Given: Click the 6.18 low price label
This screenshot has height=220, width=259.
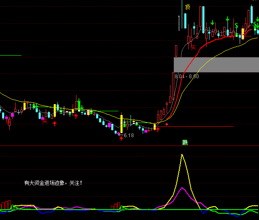Looking at the screenshot, I should [129, 136].
